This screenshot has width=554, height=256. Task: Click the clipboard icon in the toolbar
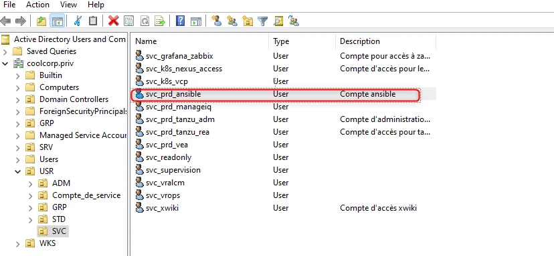click(x=93, y=21)
